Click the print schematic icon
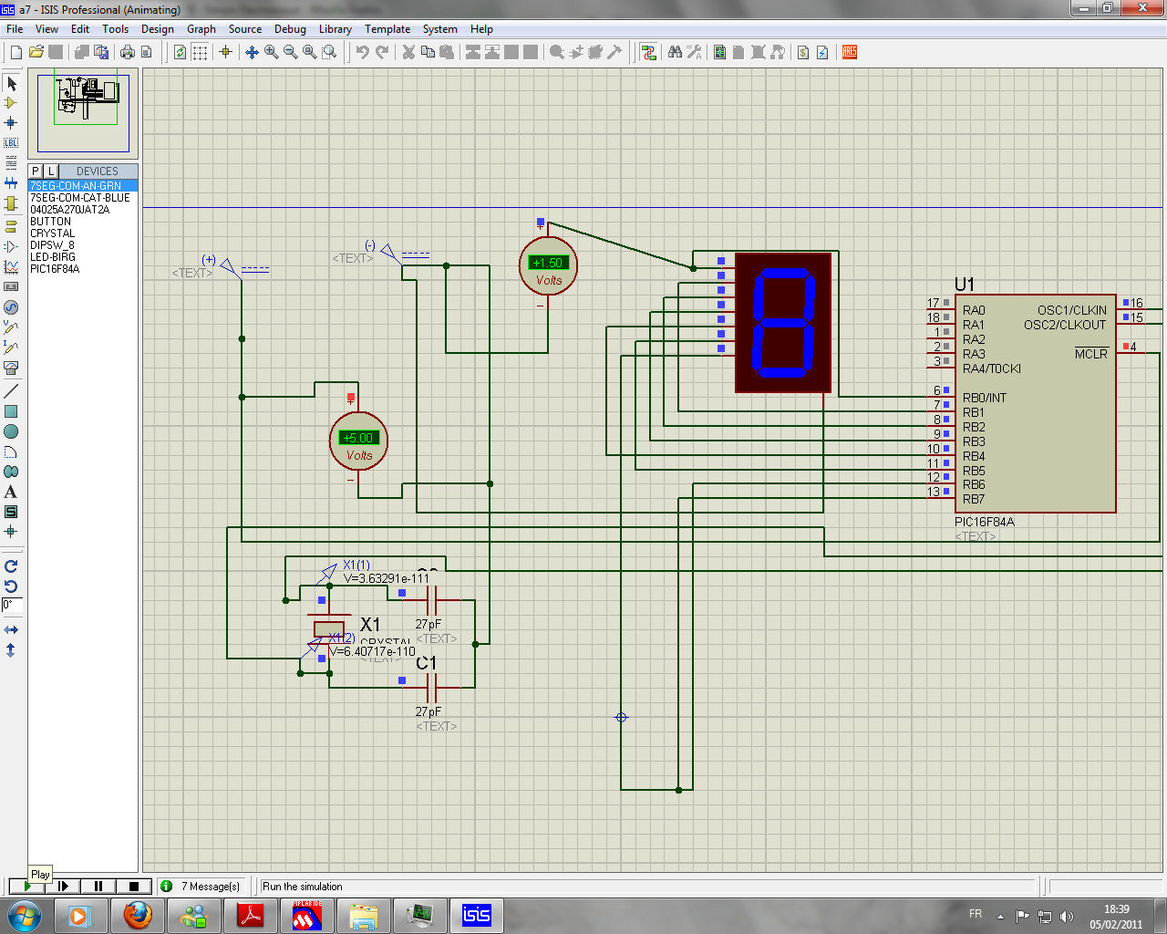The width and height of the screenshot is (1167, 934). tap(127, 52)
